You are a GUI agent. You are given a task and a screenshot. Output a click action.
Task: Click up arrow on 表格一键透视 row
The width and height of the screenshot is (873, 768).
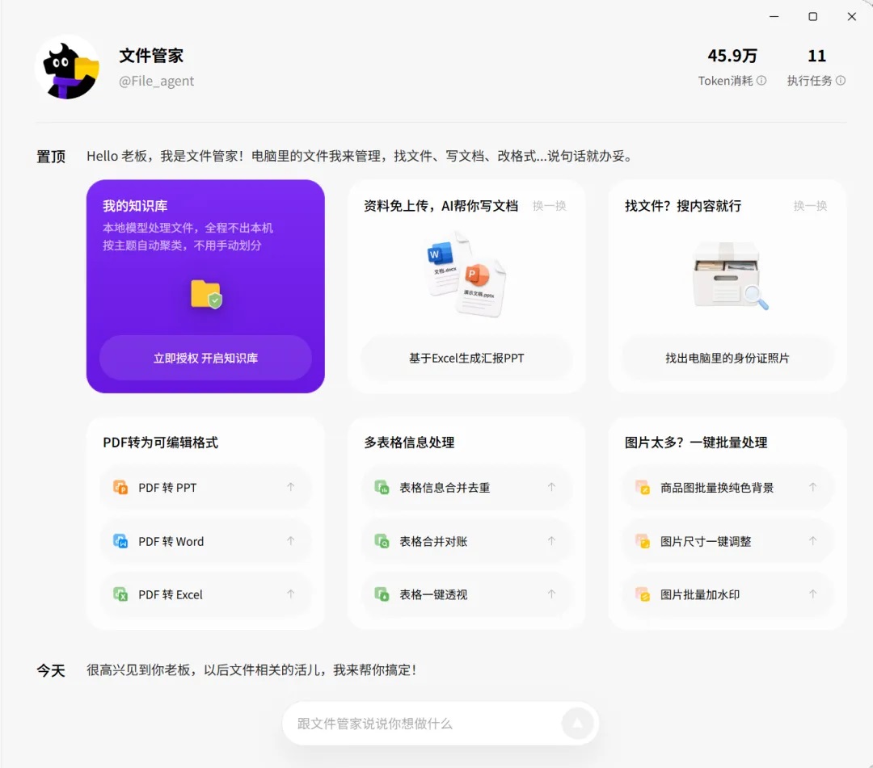pos(551,594)
